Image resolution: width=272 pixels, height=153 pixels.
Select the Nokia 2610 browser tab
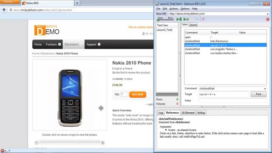pyautogui.click(x=47, y=3)
